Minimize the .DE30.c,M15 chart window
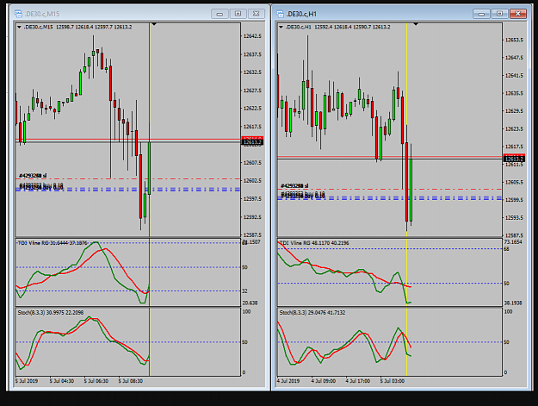The width and height of the screenshot is (538, 406). [x=220, y=14]
